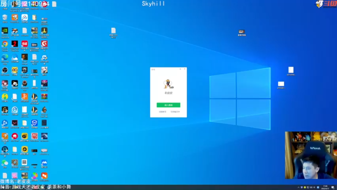Open the yellow owl-face app desktop icon

click(15, 71)
